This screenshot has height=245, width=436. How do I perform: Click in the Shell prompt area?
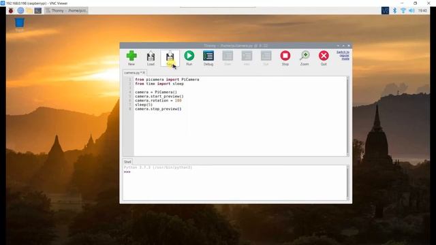pyautogui.click(x=234, y=182)
